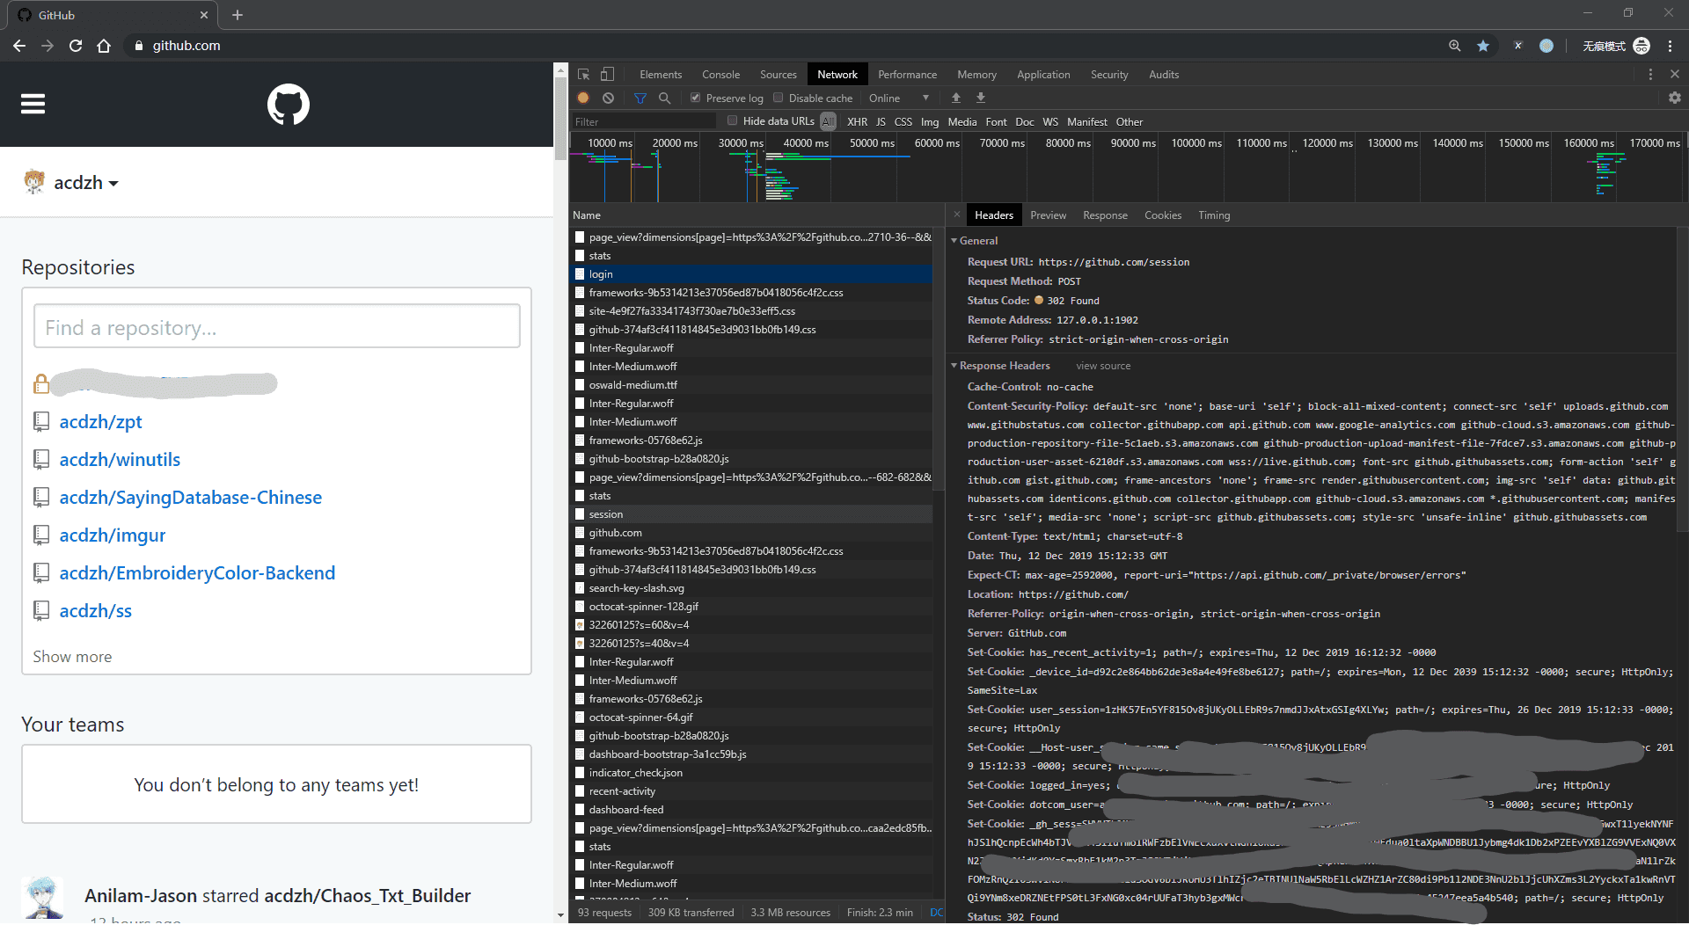
Task: Uncheck the Preserve log checkbox
Action: [695, 98]
